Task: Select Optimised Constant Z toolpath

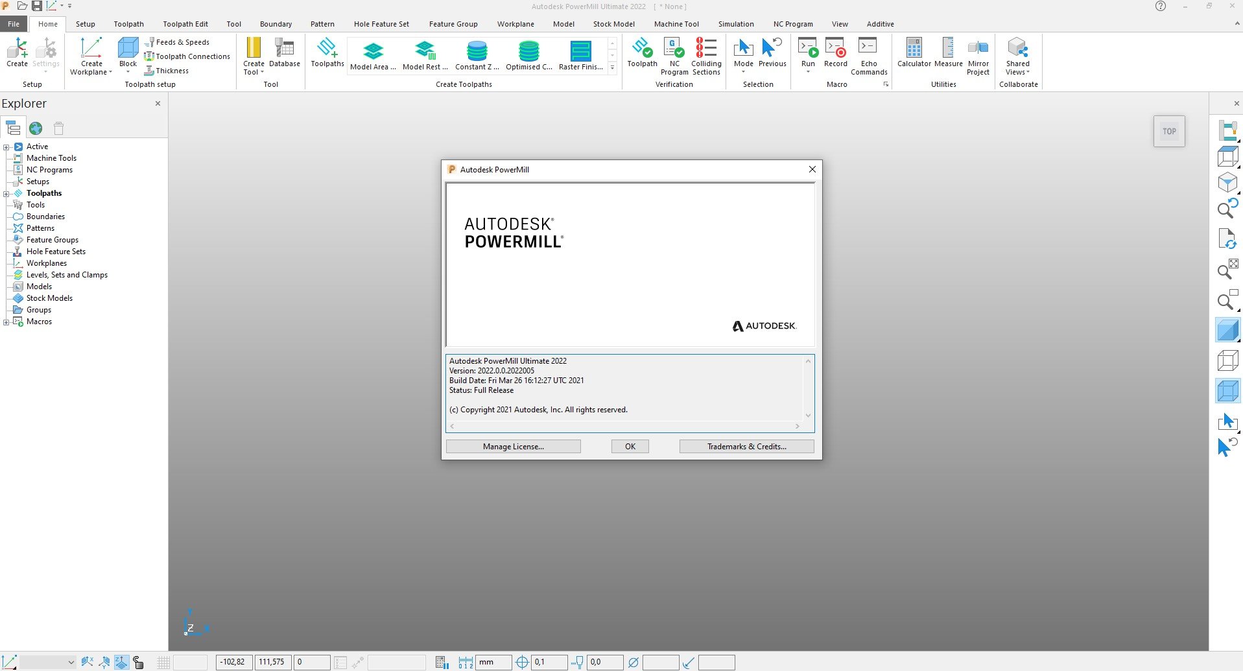Action: [529, 55]
